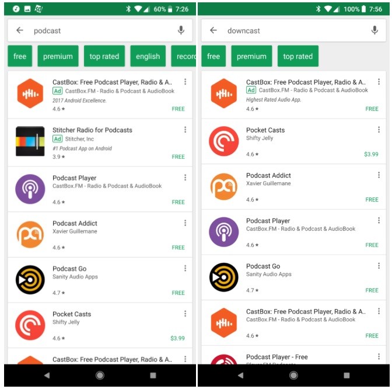Open Podcast Go icon in podcast results
The height and width of the screenshot is (389, 392).
coord(30,280)
